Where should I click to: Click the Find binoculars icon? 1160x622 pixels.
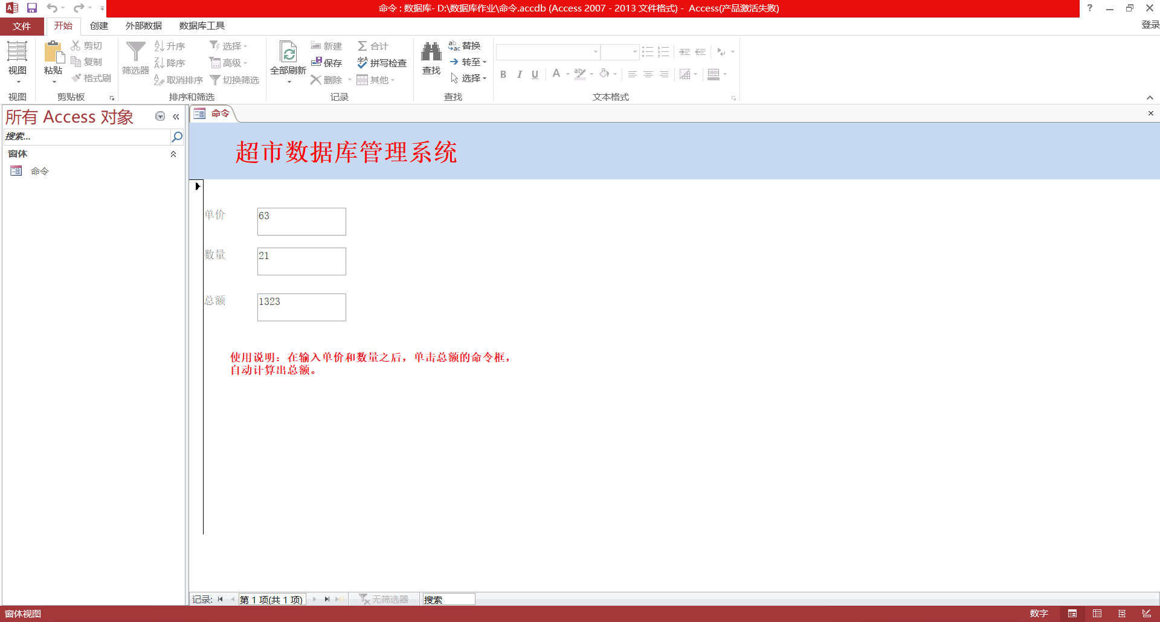tap(431, 53)
